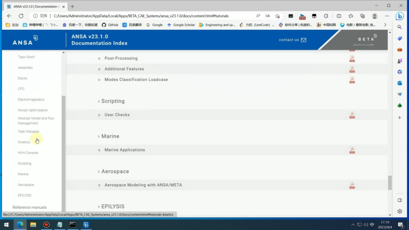
Task: Select Task Manager in sidebar
Action: coord(28,132)
